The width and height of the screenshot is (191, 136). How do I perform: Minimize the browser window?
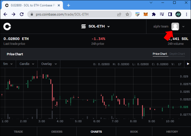pos(163,2)
